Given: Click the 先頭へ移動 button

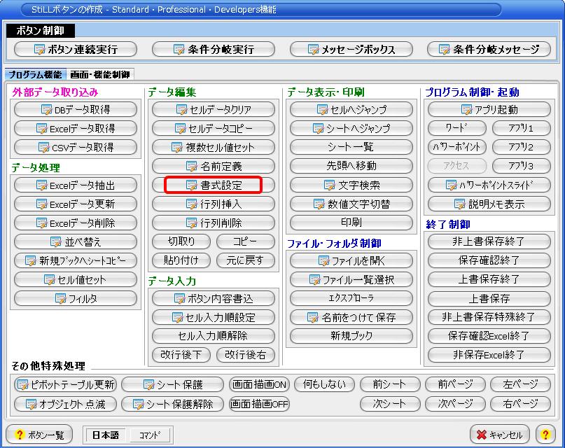Looking at the screenshot, I should coord(351,166).
